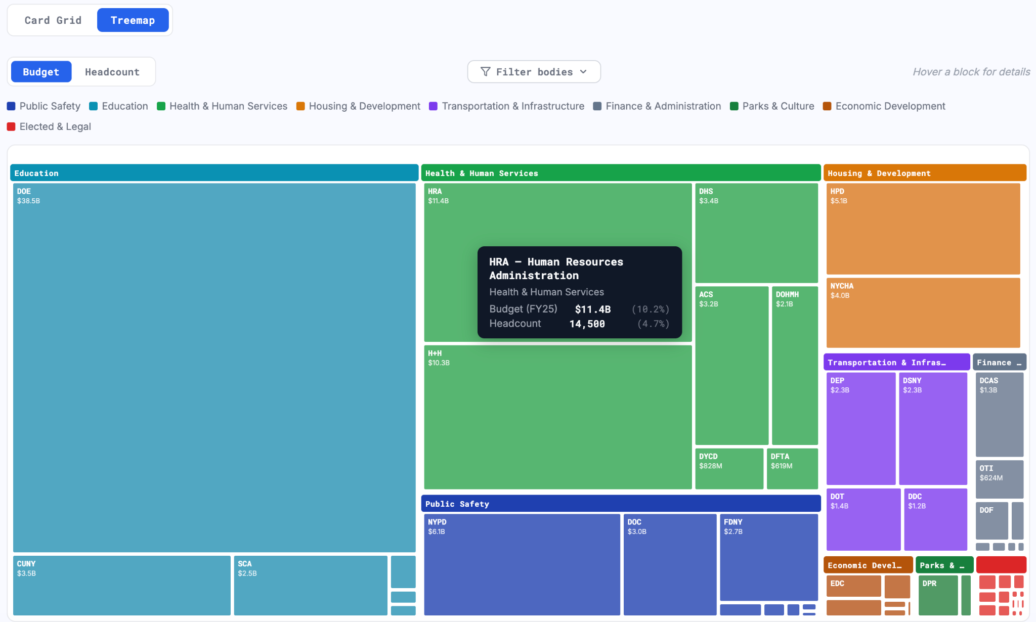Click the Health & Human Services legend swatch
1036x622 pixels.
click(x=161, y=106)
